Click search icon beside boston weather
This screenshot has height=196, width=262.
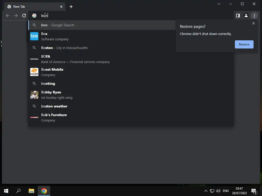34,106
